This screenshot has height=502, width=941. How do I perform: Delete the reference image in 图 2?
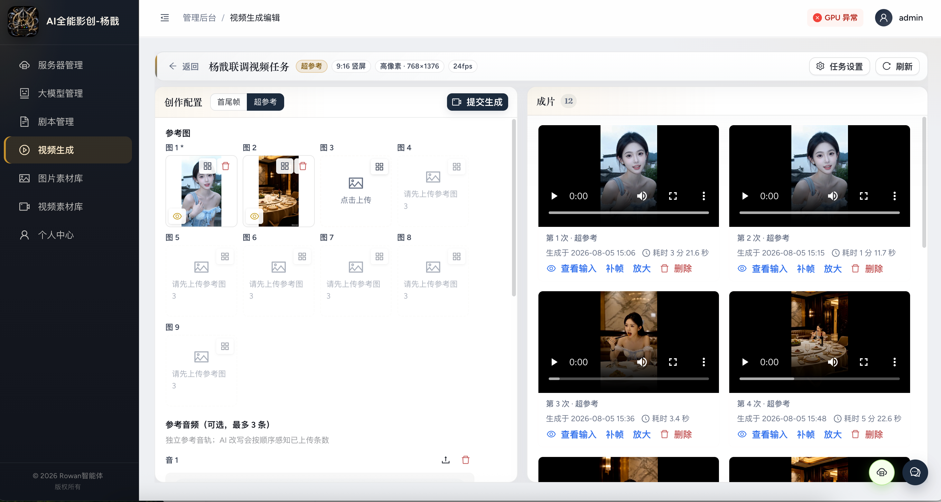pyautogui.click(x=303, y=166)
